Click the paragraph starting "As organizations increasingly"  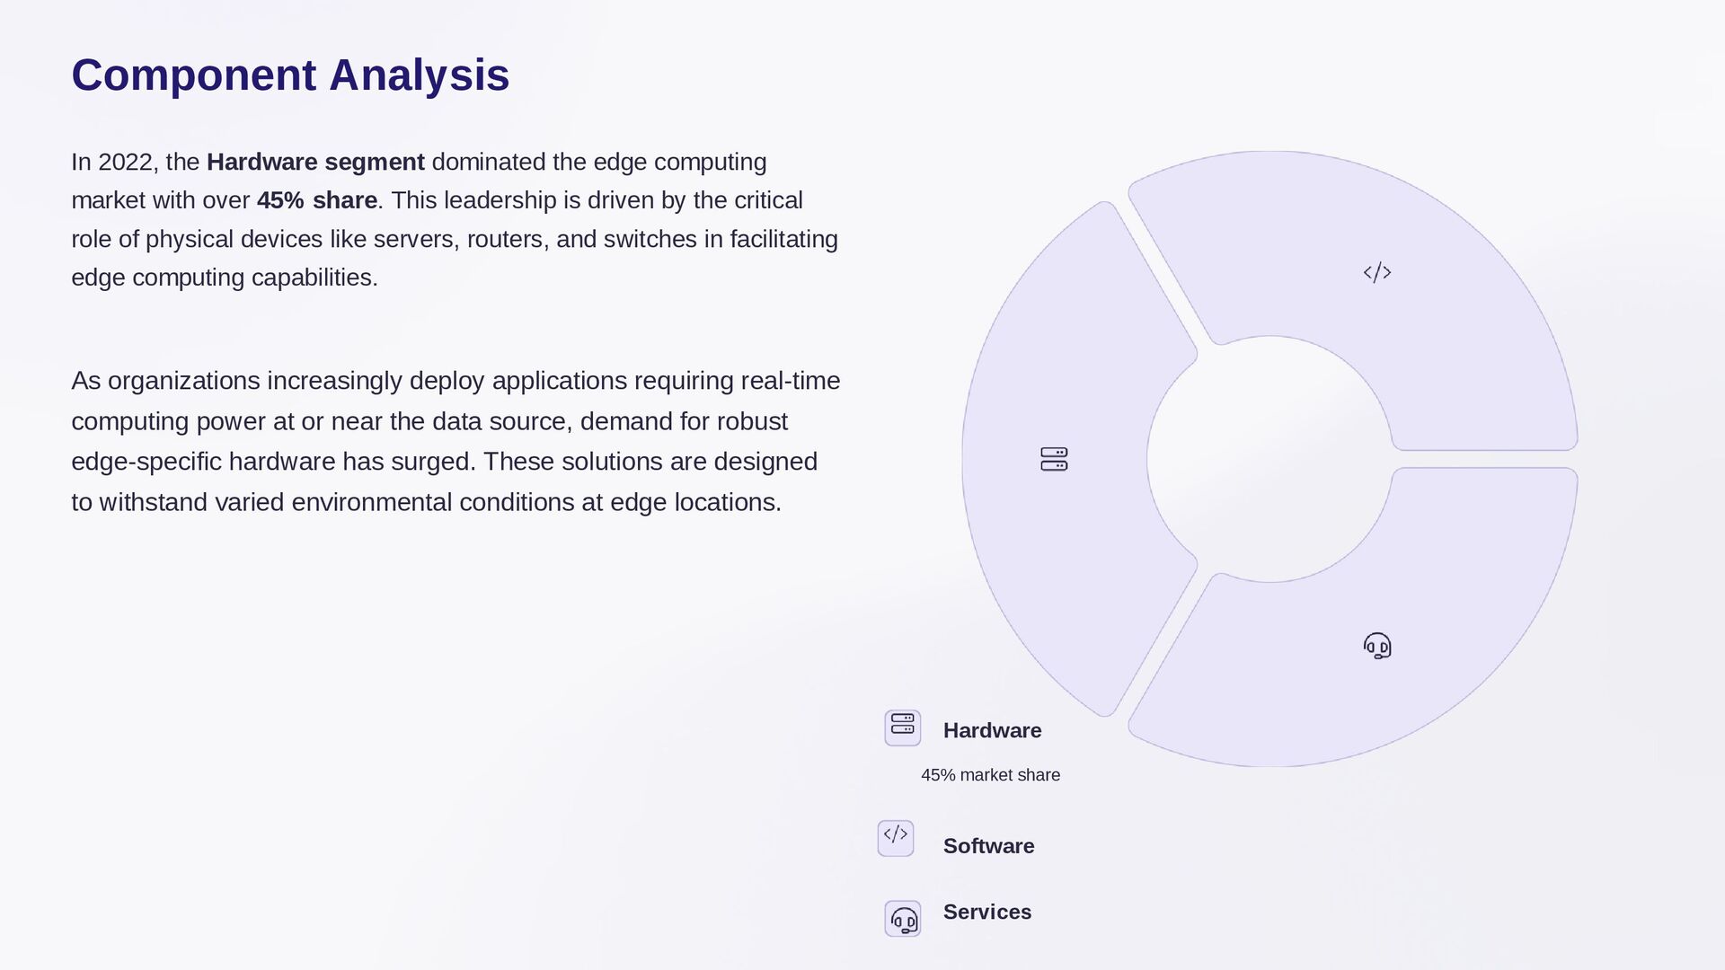pos(456,441)
